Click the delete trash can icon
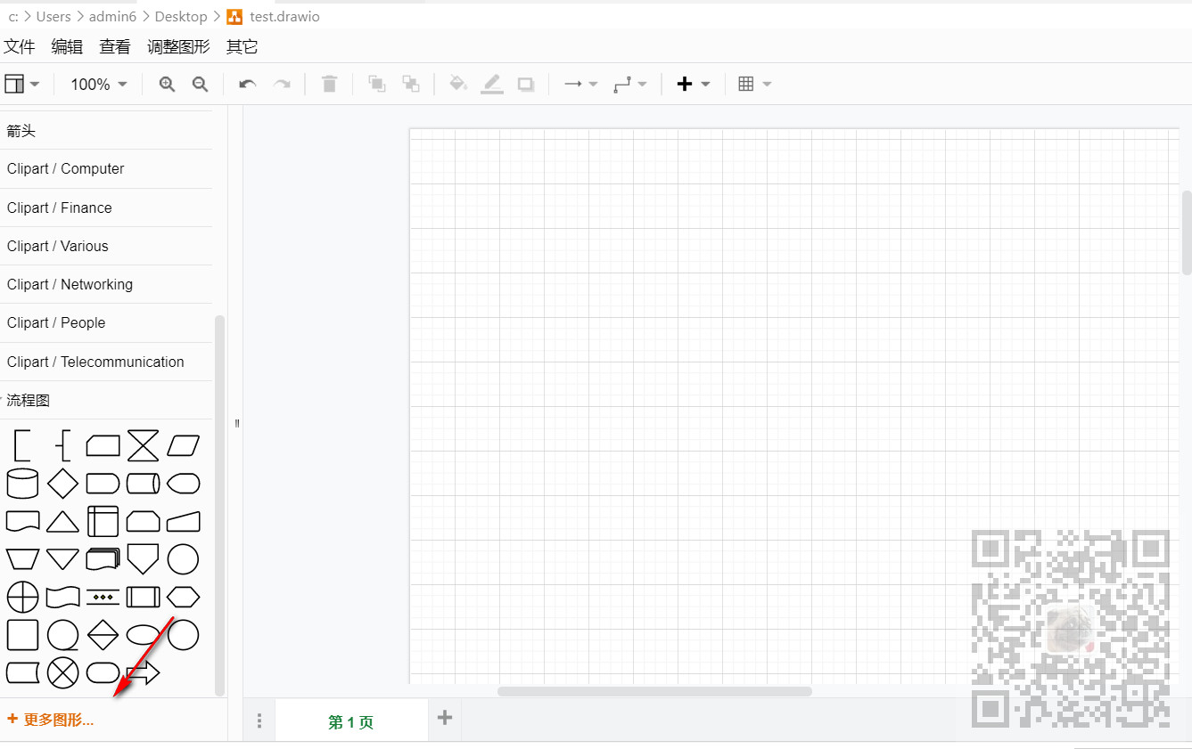The height and width of the screenshot is (749, 1192). [329, 84]
